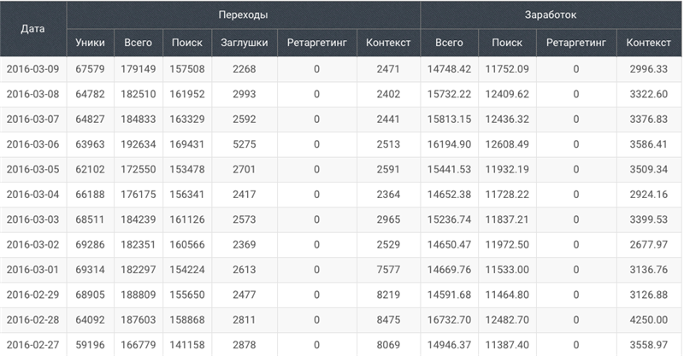
Task: Click the Ретаргетинг header under Заработок
Action: [x=576, y=43]
